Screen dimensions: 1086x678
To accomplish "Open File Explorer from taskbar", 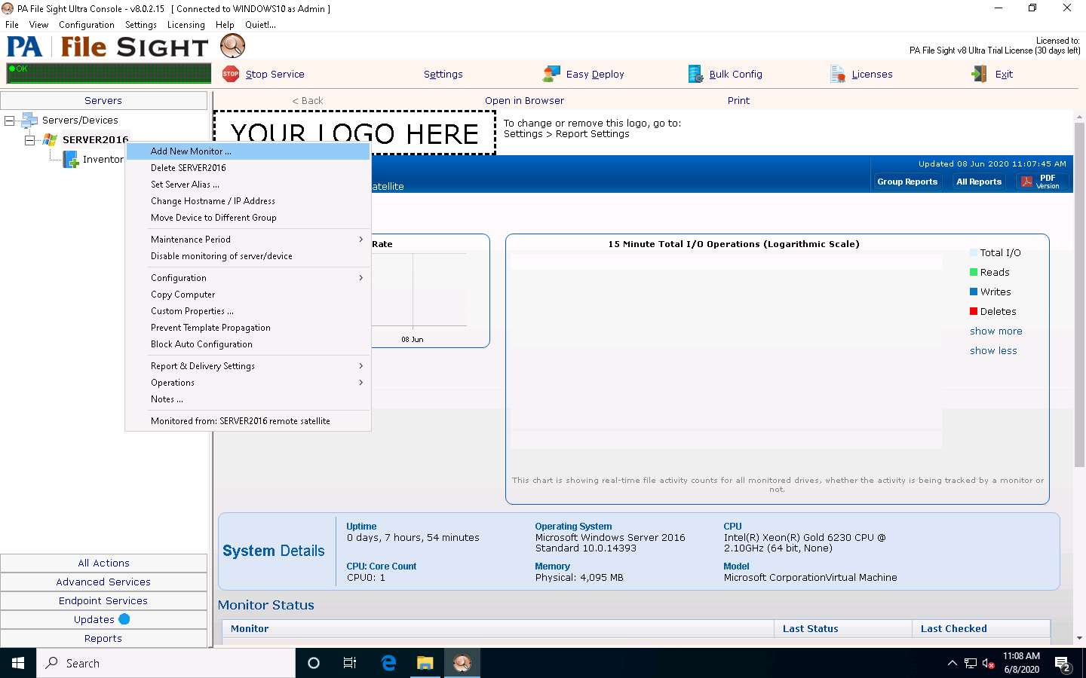I will [x=425, y=663].
